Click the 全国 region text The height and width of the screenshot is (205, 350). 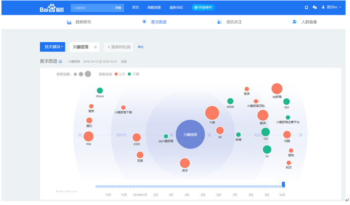pos(124,62)
